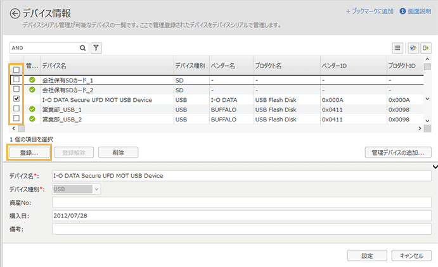The height and width of the screenshot is (267, 438).
Task: Click the 登録... button
Action: coord(29,152)
